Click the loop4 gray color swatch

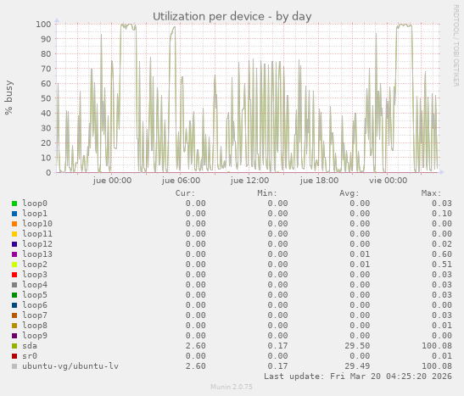coord(14,285)
